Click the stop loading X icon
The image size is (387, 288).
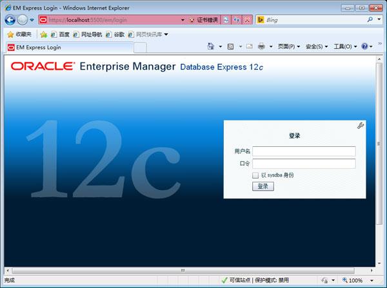(x=247, y=20)
